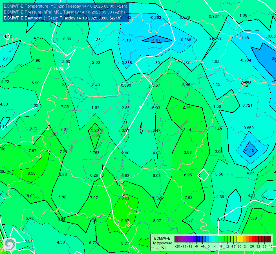Click the 8.00 value on the map
Screen dimensions: 276x254
click(x=31, y=196)
